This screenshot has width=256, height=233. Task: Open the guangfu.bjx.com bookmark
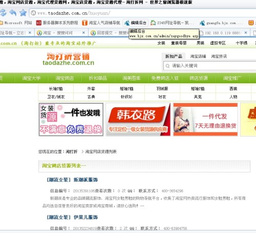(221, 23)
